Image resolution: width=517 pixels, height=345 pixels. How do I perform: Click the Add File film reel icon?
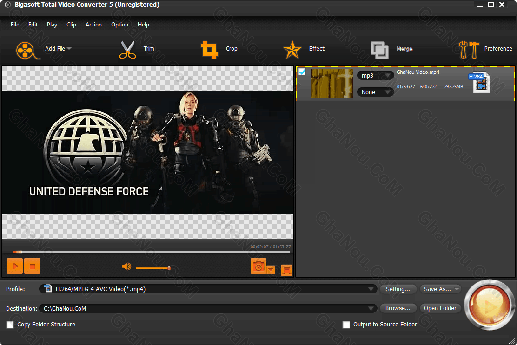(25, 50)
